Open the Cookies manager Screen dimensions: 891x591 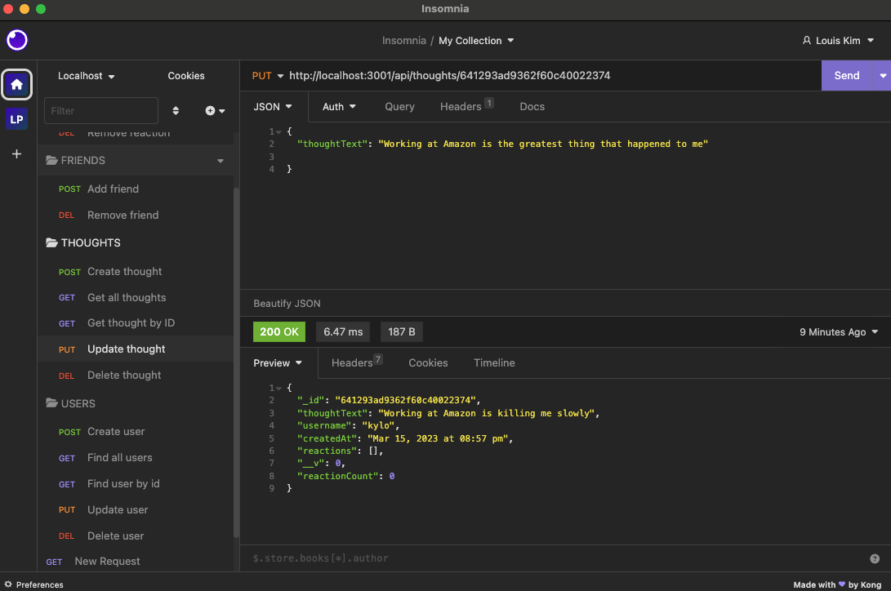pos(185,75)
